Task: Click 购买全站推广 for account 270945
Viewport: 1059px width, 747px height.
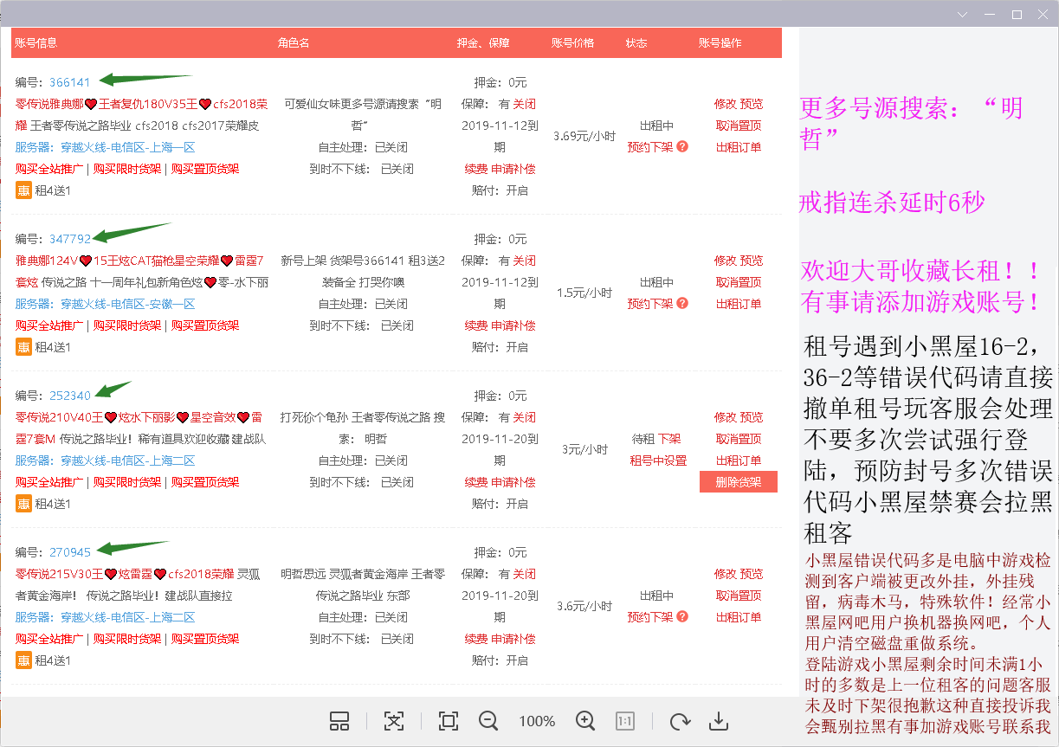Action: [49, 639]
